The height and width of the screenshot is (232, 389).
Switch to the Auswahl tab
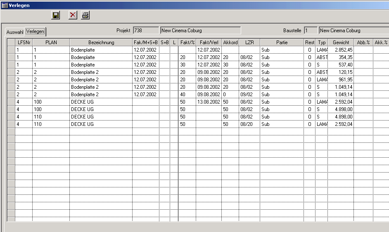[x=15, y=32]
